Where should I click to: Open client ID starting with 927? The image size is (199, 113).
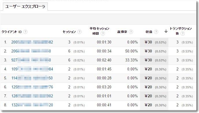coord(31,60)
